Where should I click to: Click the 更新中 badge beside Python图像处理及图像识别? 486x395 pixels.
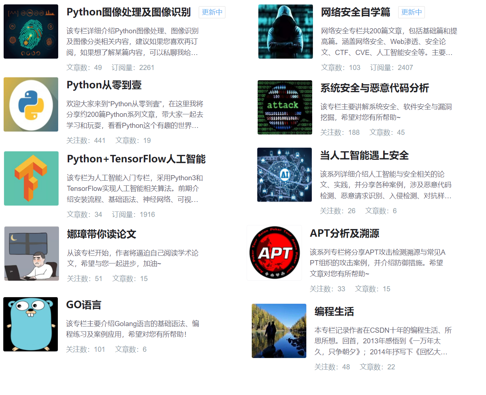212,12
